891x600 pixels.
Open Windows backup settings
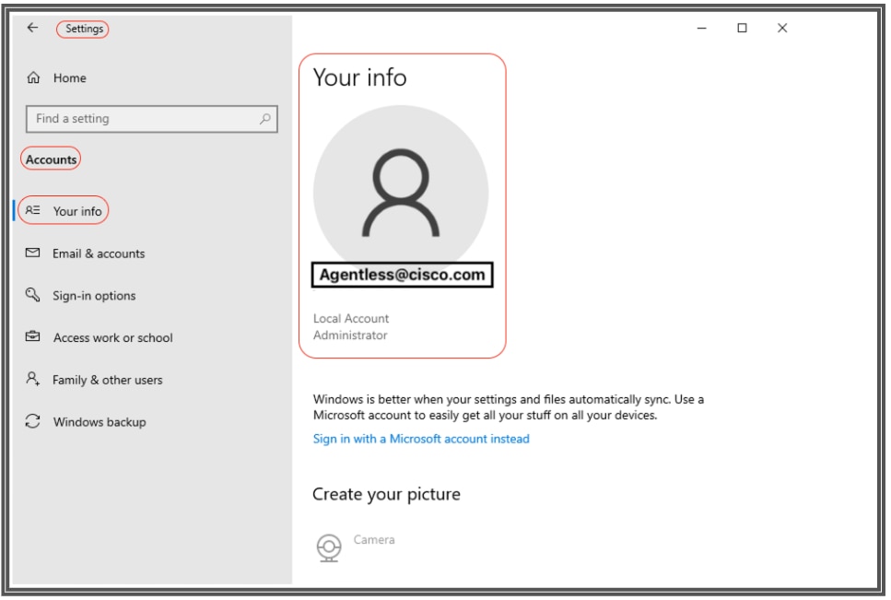(100, 421)
